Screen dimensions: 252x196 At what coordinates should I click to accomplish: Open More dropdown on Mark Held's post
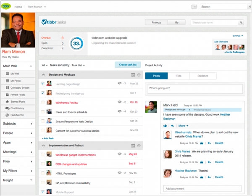pyautogui.click(x=183, y=126)
